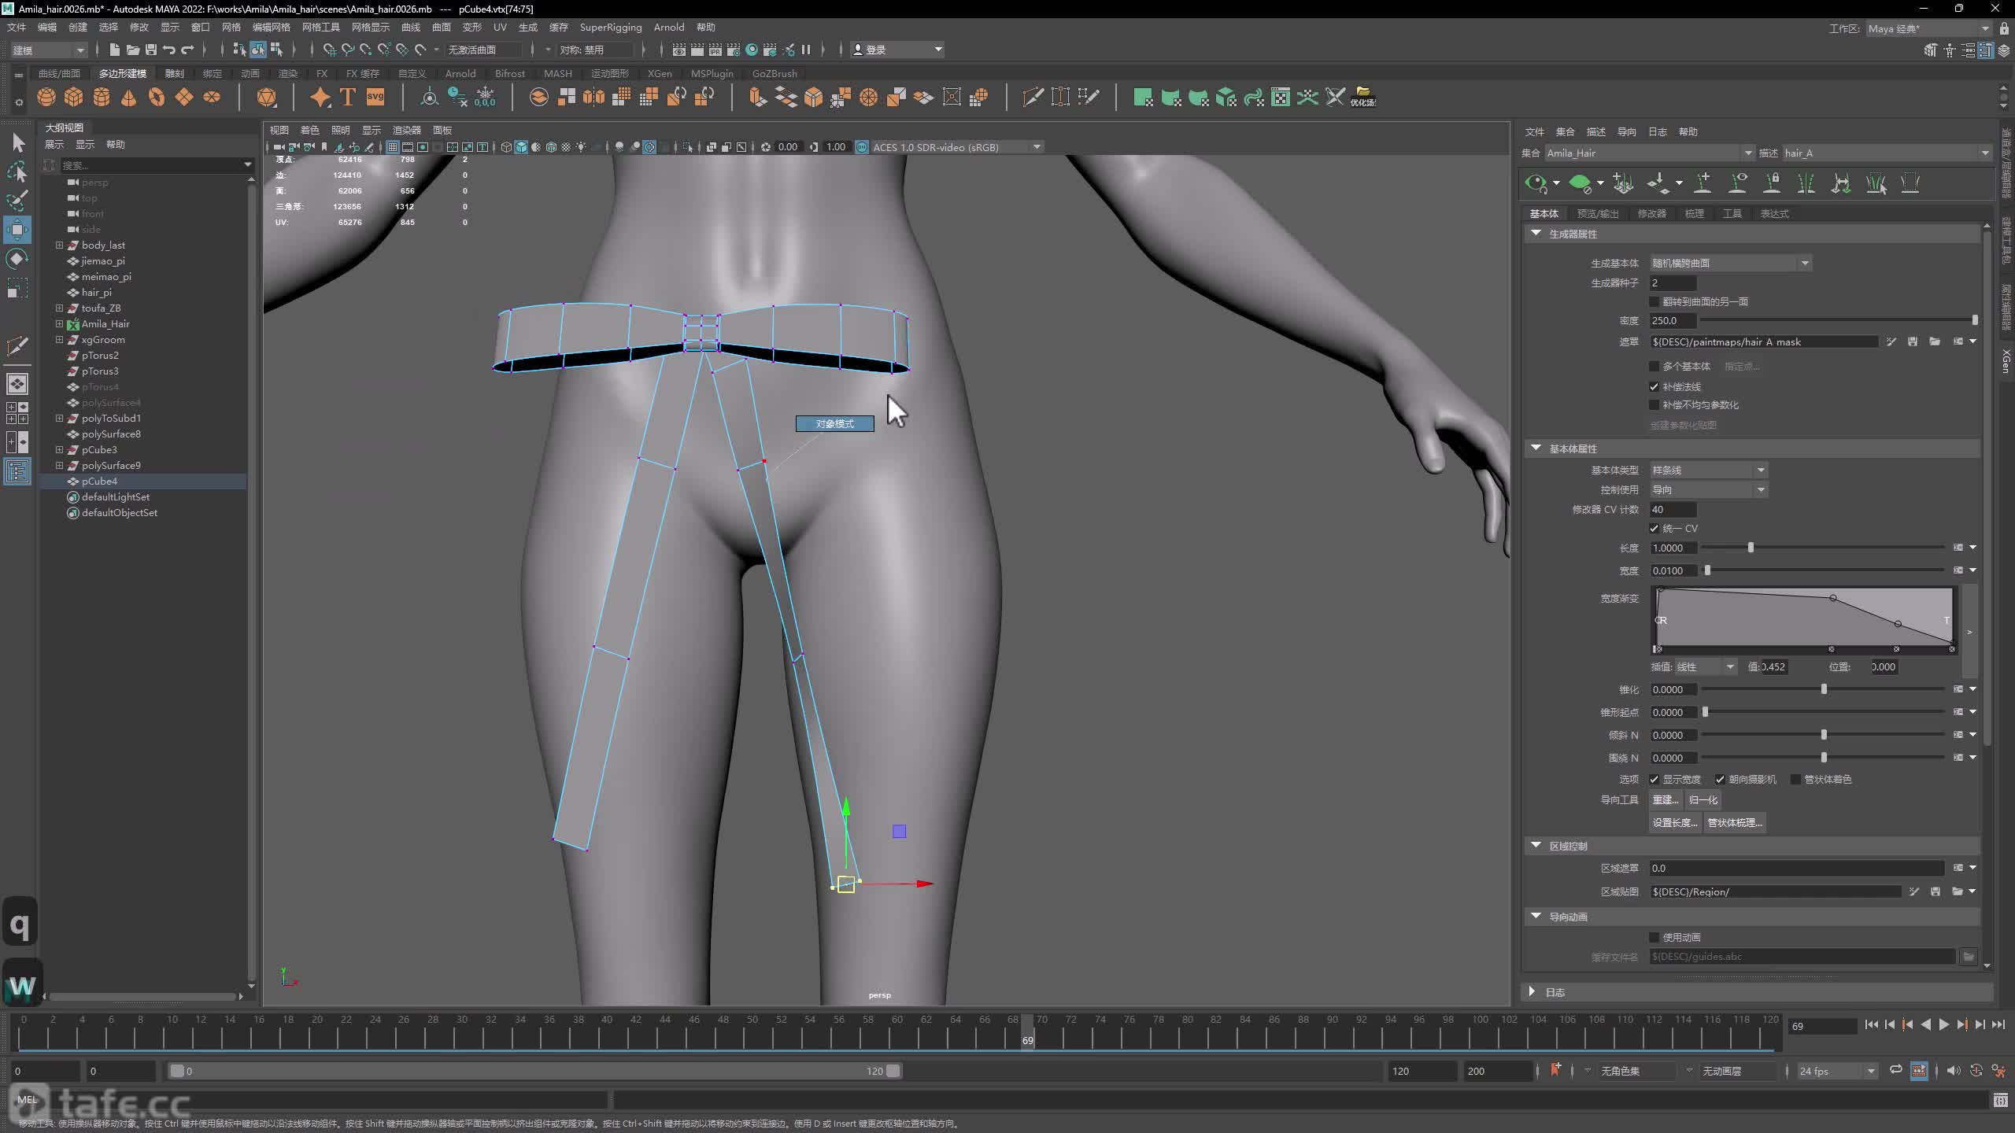Image resolution: width=2015 pixels, height=1133 pixels.
Task: Expand the body_last node in outliner
Action: [x=59, y=245]
